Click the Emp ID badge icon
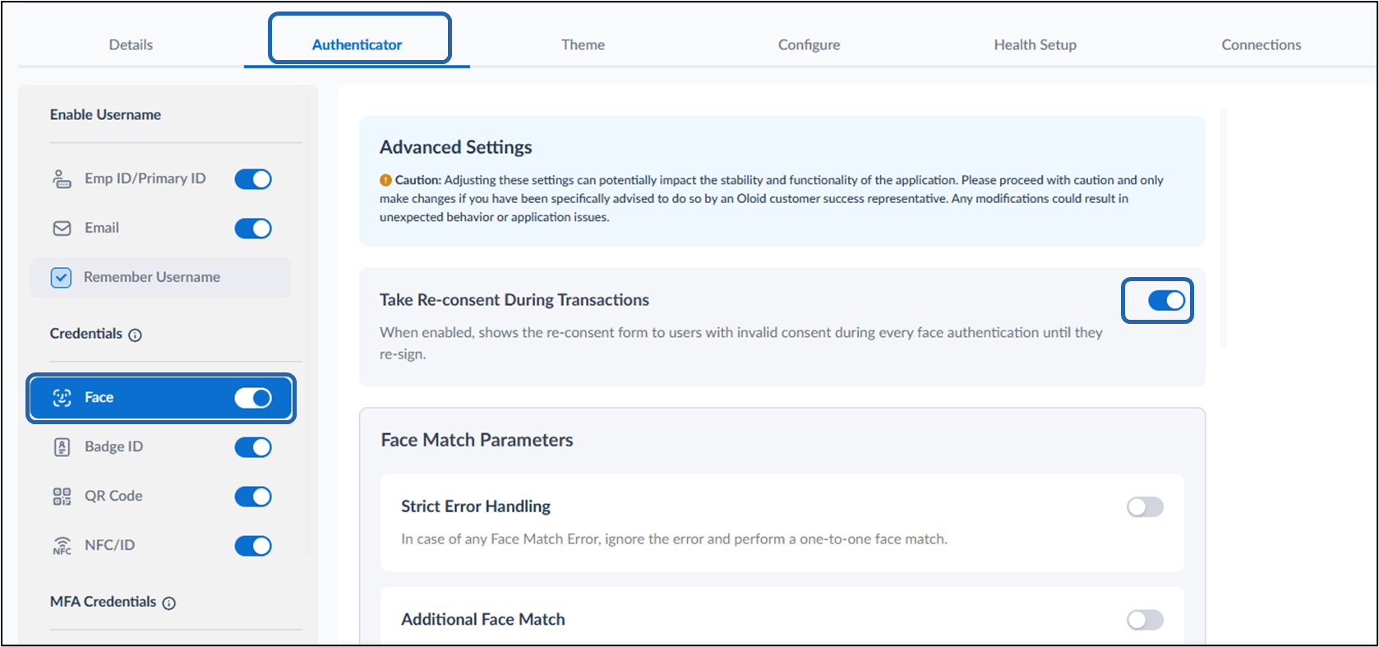The width and height of the screenshot is (1379, 647). point(62,178)
